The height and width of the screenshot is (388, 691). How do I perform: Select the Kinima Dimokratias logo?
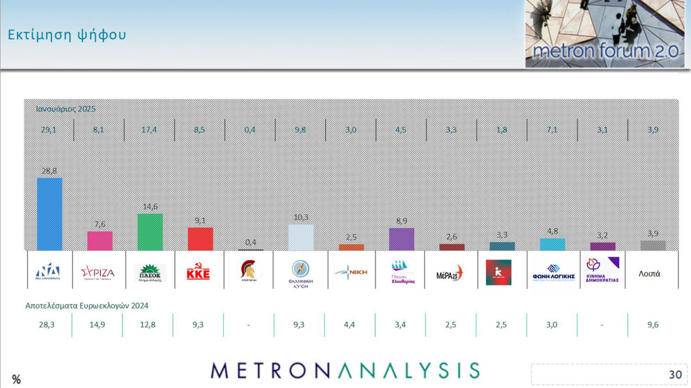click(x=602, y=270)
